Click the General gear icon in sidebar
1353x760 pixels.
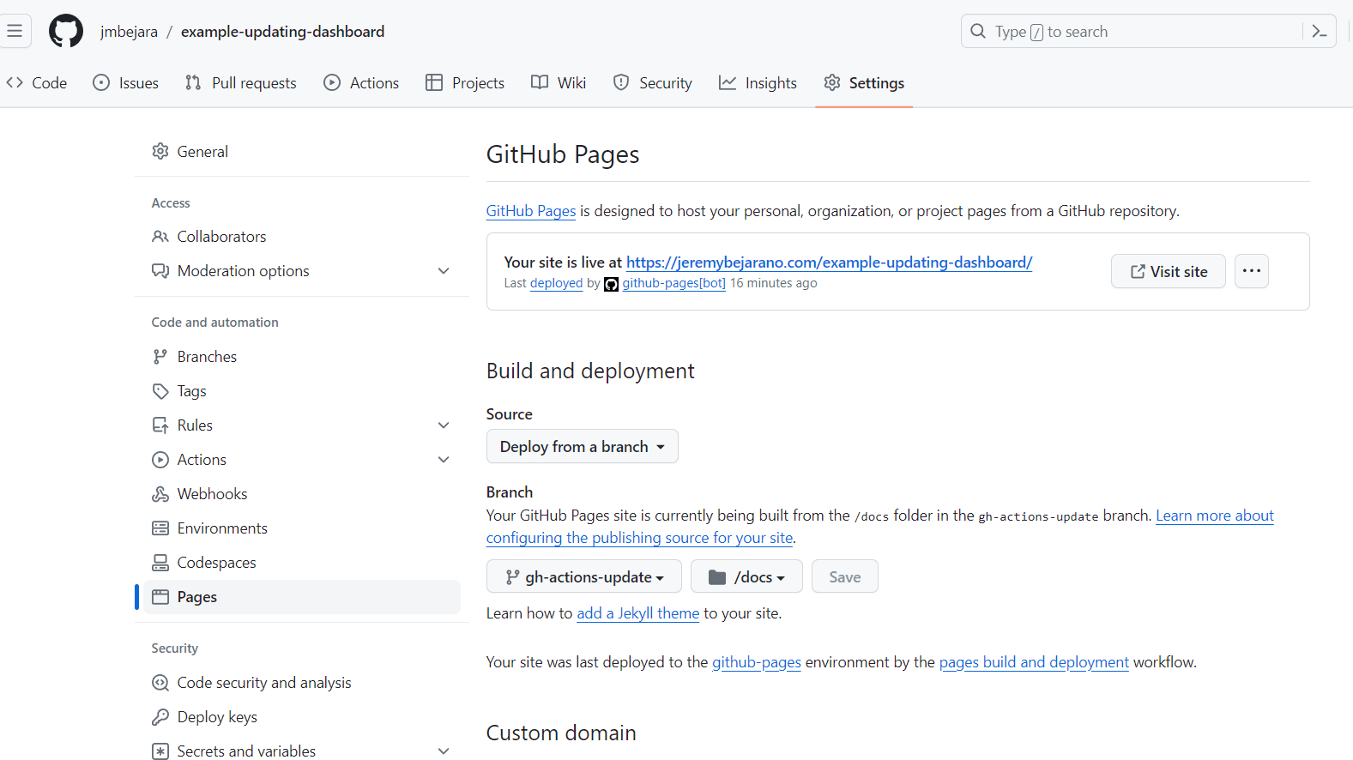pyautogui.click(x=160, y=152)
